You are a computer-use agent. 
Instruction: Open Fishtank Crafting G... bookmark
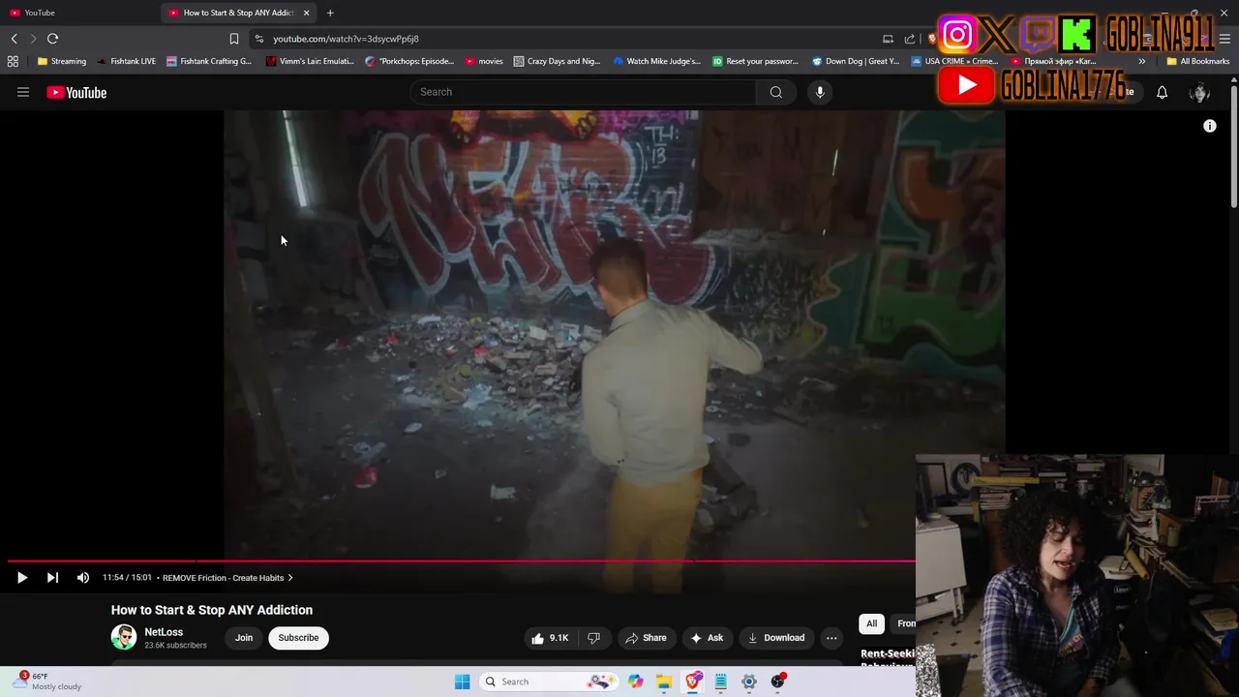click(209, 61)
